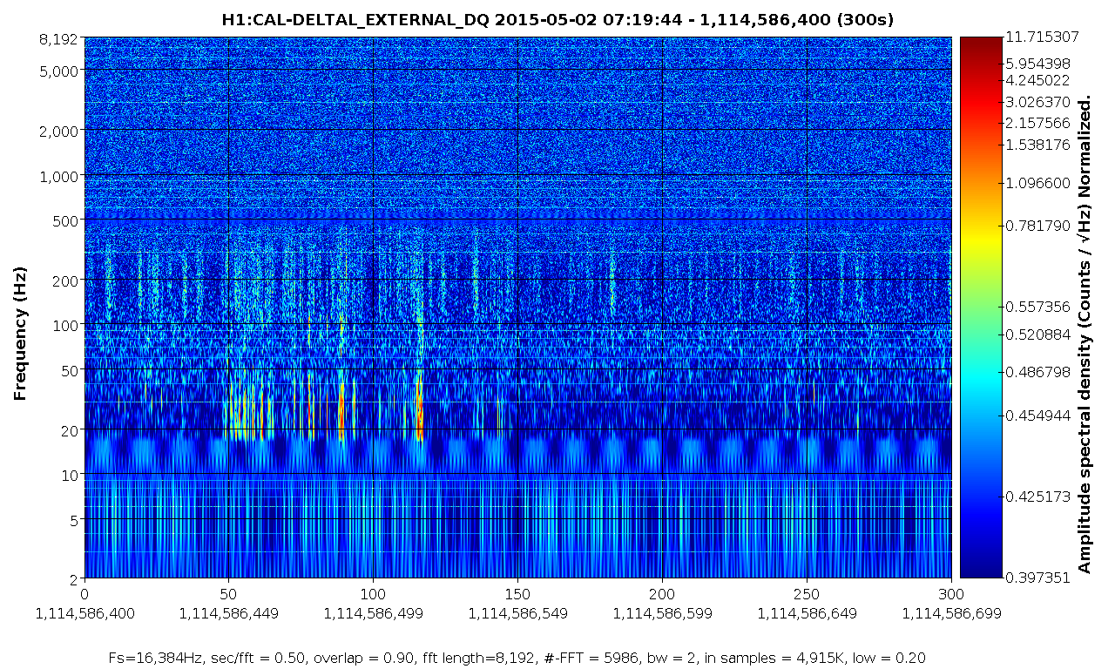Click the GPS time label 1,114,586,549
Screen dimensions: 1115x669
click(518, 613)
